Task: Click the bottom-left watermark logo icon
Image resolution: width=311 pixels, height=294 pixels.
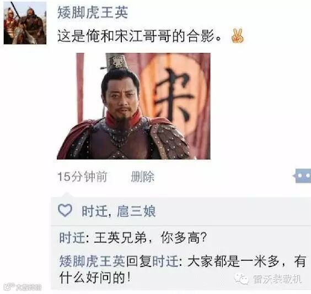Action: click(x=9, y=287)
